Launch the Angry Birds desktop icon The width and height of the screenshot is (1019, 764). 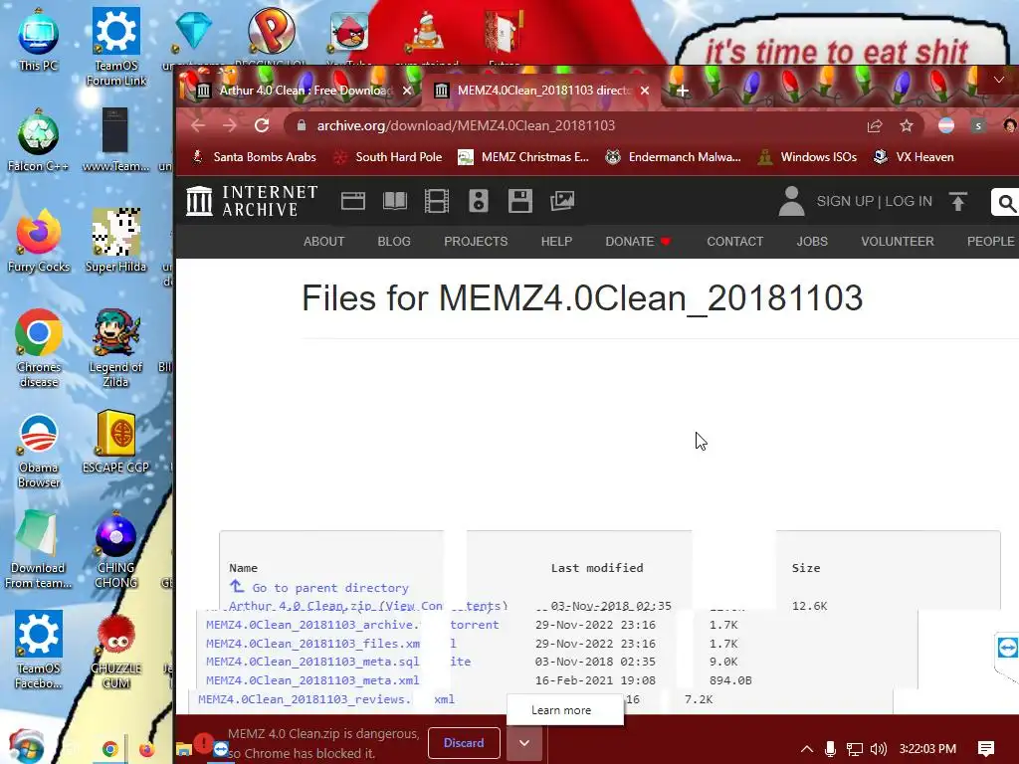point(349,31)
